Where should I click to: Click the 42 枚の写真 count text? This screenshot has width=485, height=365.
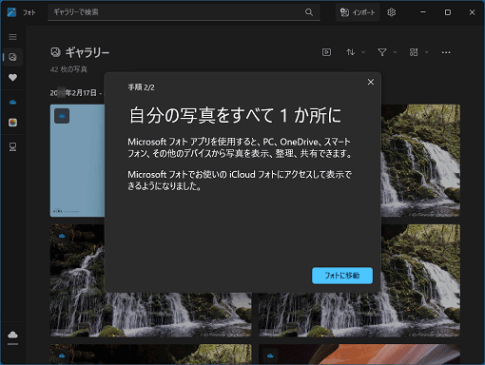[x=68, y=69]
